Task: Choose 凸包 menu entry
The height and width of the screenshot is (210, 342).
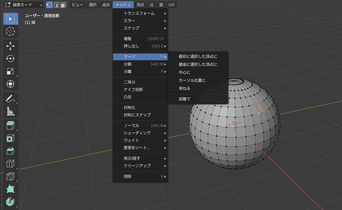Action: point(140,97)
